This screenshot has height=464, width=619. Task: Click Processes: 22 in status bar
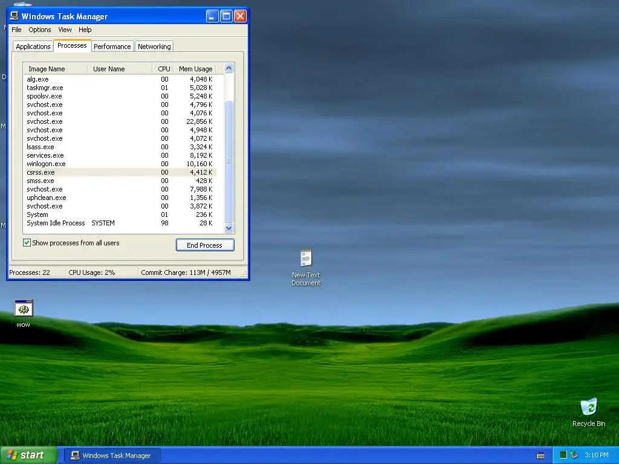(x=30, y=272)
